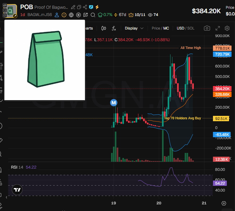
Task: Click the pill badge on the token avatar
Action: coord(15,16)
